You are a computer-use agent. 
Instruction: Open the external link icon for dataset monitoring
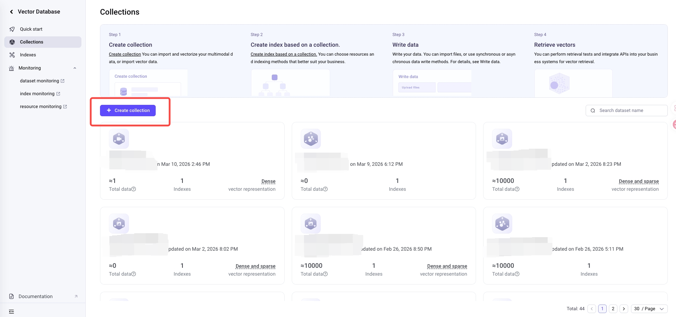click(63, 81)
